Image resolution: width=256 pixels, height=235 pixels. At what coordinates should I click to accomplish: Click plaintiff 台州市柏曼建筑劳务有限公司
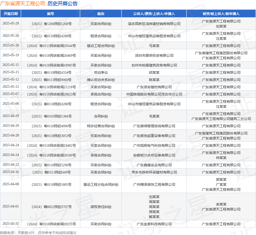(x=154, y=65)
